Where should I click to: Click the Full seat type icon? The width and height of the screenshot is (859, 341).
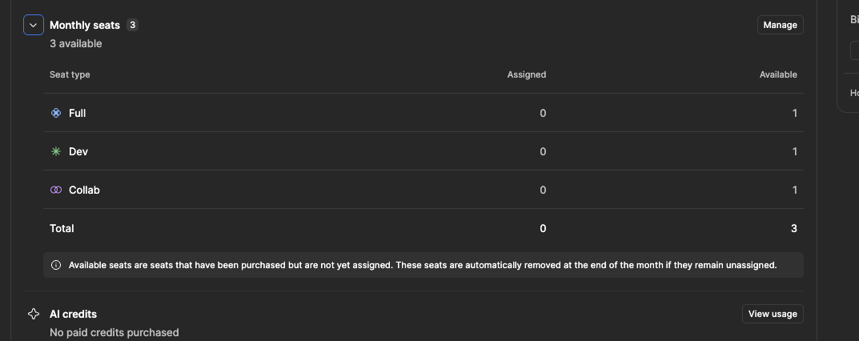(56, 113)
